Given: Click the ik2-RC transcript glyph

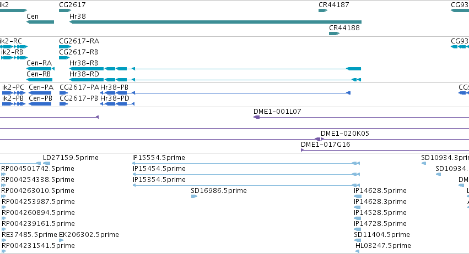Looking at the screenshot, I should (x=14, y=47).
